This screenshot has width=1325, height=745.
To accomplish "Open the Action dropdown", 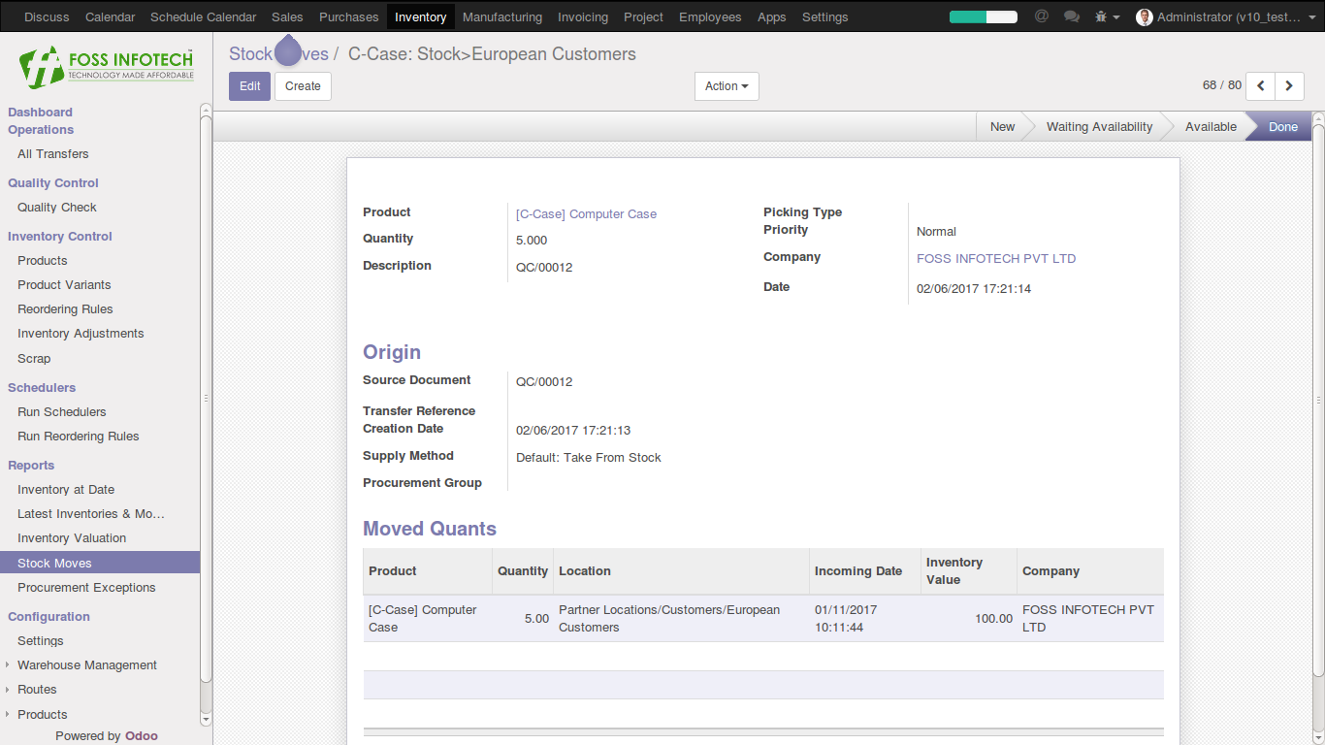I will click(727, 86).
